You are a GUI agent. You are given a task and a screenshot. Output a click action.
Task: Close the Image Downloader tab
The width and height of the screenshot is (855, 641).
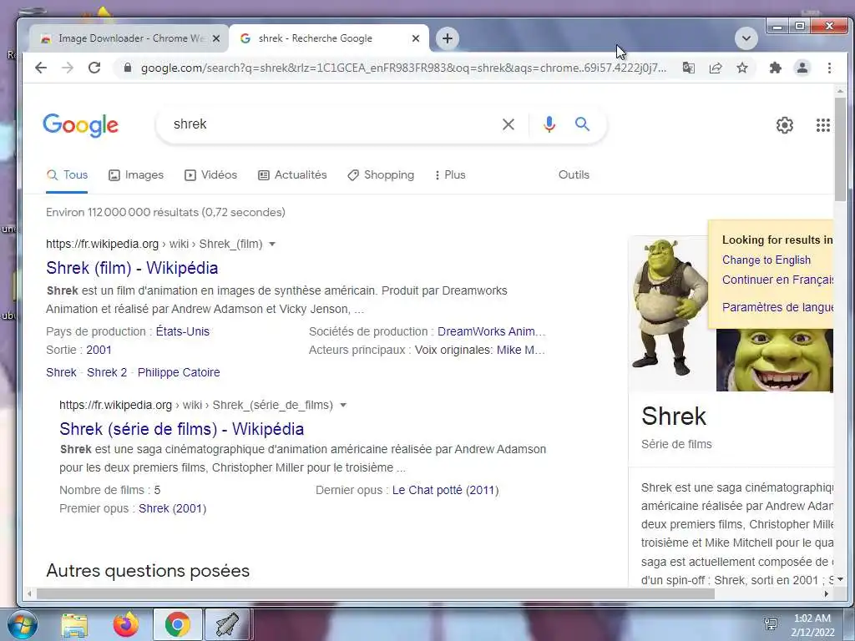click(x=216, y=38)
